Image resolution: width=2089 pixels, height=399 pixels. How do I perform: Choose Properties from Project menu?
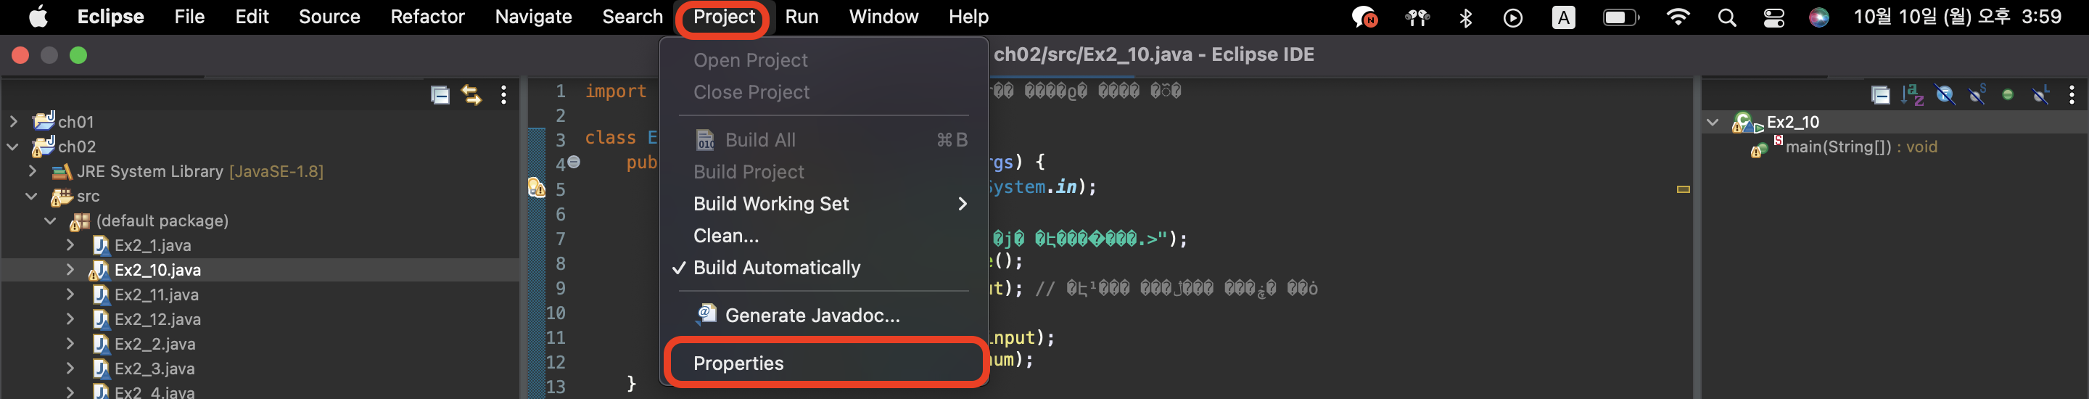pyautogui.click(x=824, y=363)
